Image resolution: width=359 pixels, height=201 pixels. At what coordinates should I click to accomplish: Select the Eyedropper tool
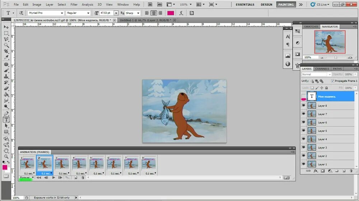(x=6, y=57)
